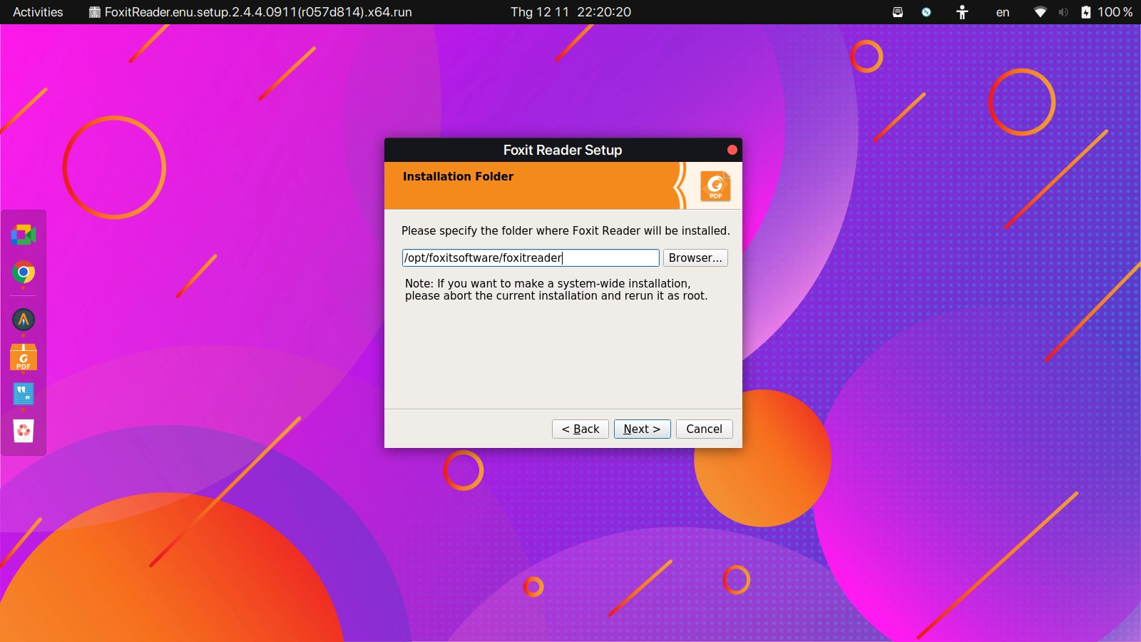Click the Foxit PDF logo in setup header
This screenshot has width=1141, height=642.
point(715,186)
